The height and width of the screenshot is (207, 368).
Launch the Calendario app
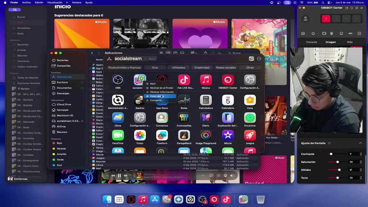coord(228,100)
